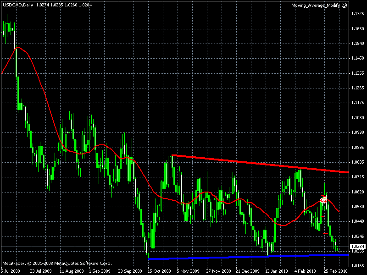
Task: Click the 27 Nov 2009 date label
Action: point(218,271)
